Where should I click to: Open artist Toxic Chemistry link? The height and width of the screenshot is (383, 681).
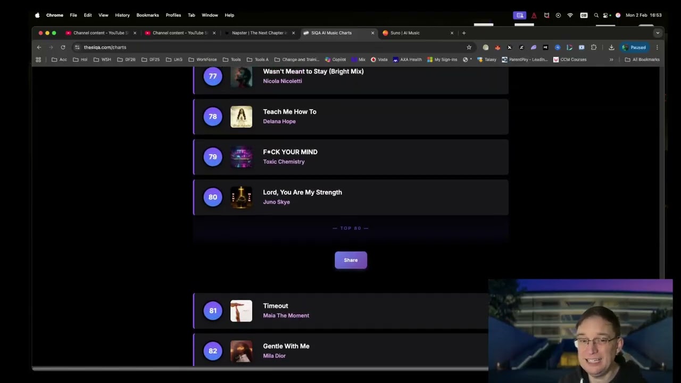(284, 162)
